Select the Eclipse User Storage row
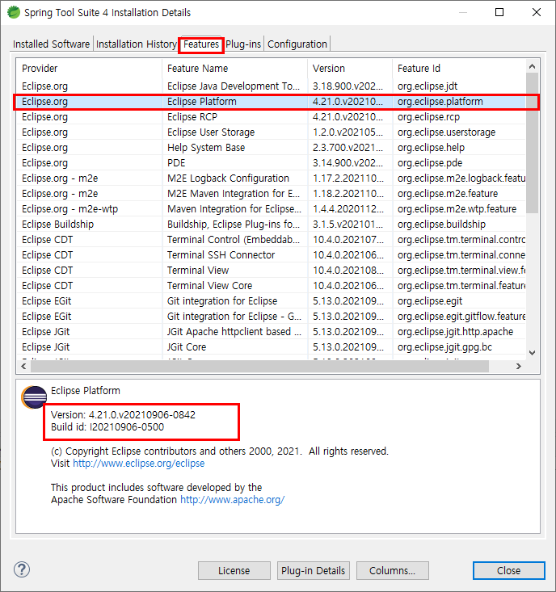The width and height of the screenshot is (556, 592). [271, 132]
